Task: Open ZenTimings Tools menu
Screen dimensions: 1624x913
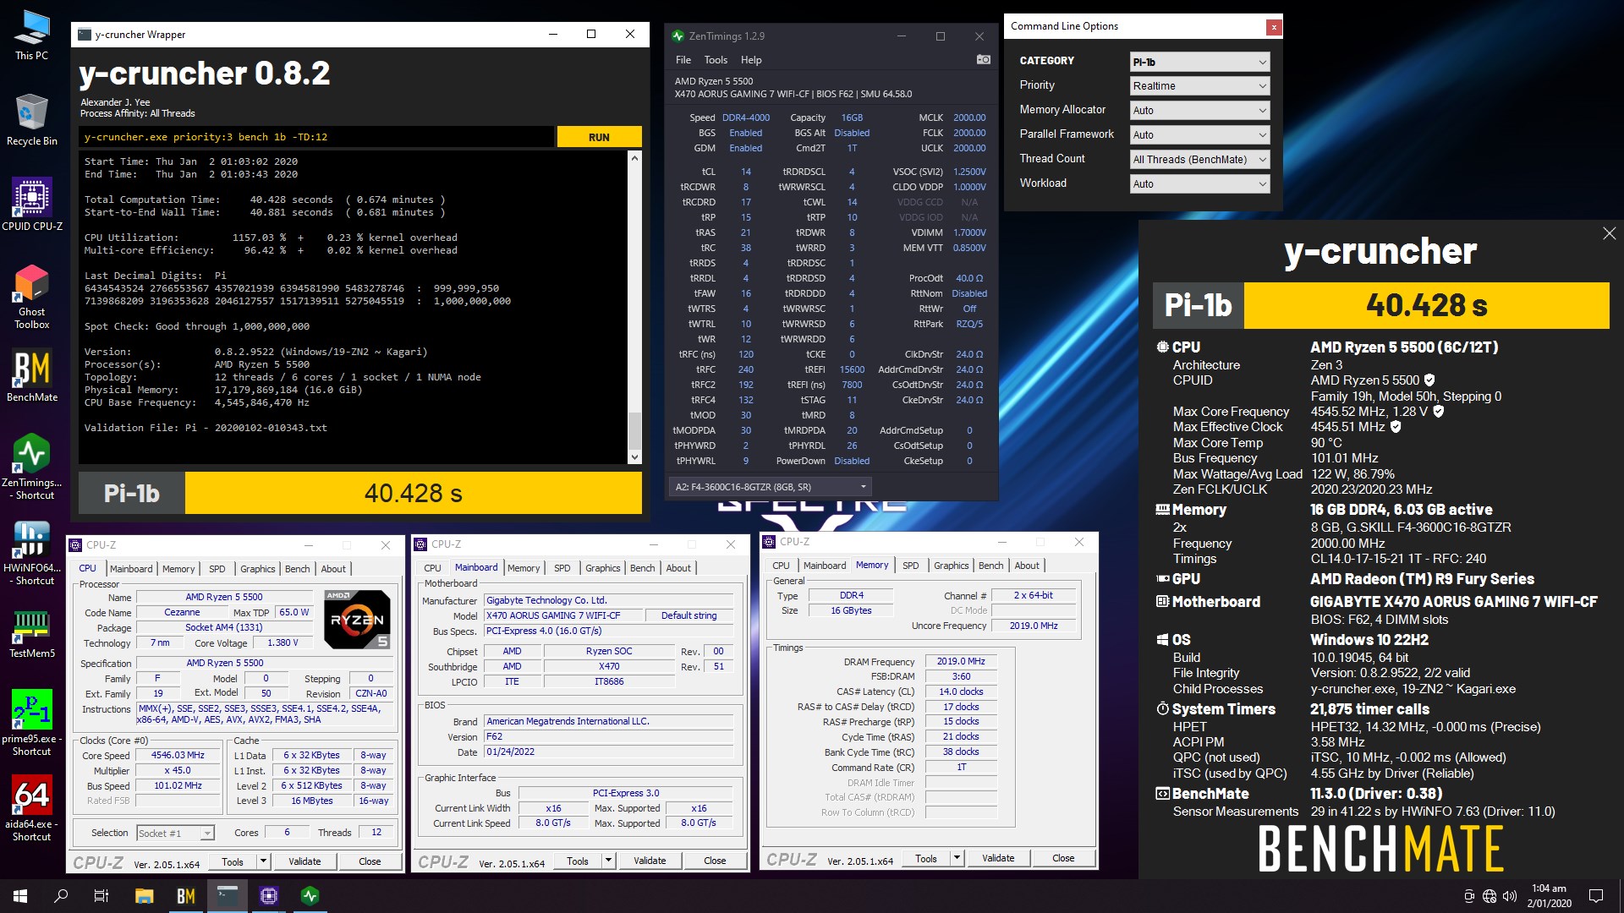Action: [716, 60]
